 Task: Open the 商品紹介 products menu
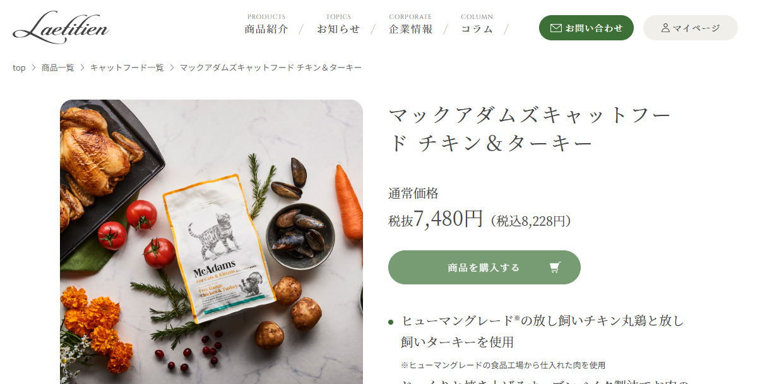coord(266,24)
